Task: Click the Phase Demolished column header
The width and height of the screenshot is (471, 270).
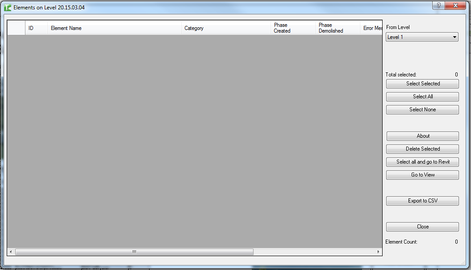Action: pyautogui.click(x=337, y=28)
